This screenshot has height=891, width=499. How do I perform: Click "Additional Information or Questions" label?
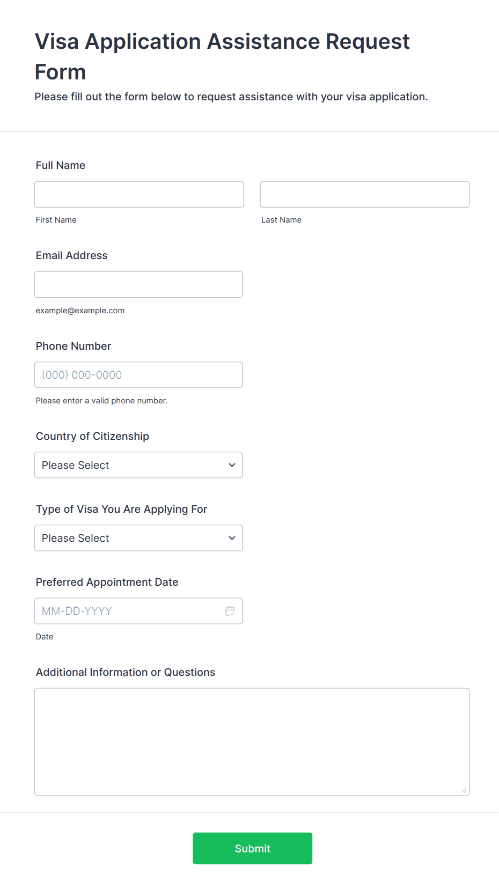pos(126,672)
